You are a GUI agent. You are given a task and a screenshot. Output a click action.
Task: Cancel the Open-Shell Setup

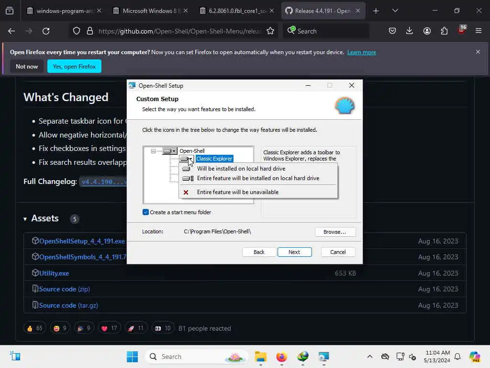[x=338, y=252]
